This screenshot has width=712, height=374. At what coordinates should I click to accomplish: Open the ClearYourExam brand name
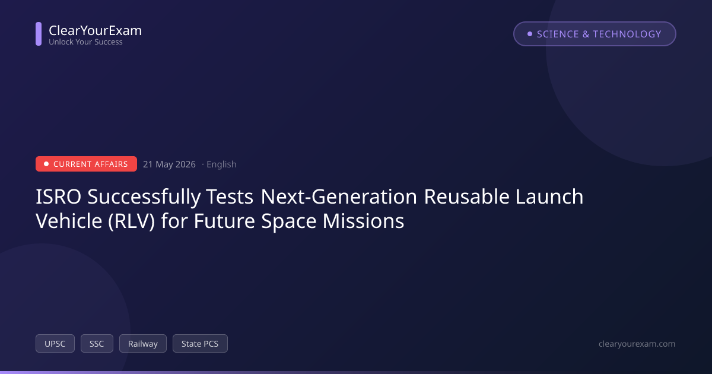(x=95, y=30)
